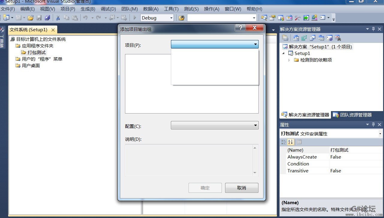Open Custom Actions Editor icon in Solution Explorer
The width and height of the screenshot is (384, 218).
coord(329,38)
